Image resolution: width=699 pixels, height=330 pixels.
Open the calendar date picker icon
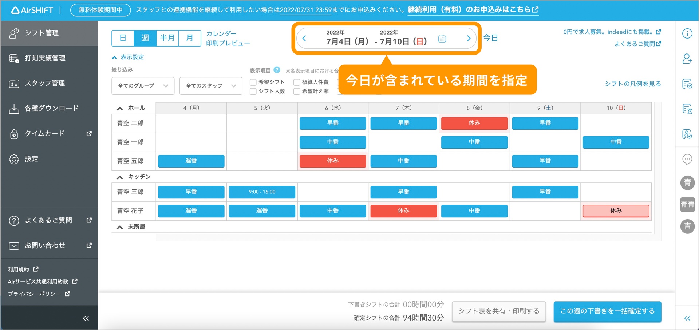click(442, 39)
